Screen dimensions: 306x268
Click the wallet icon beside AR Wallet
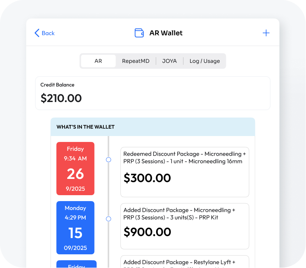tap(139, 33)
